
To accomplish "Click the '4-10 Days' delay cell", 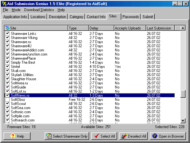I will 97,66.
